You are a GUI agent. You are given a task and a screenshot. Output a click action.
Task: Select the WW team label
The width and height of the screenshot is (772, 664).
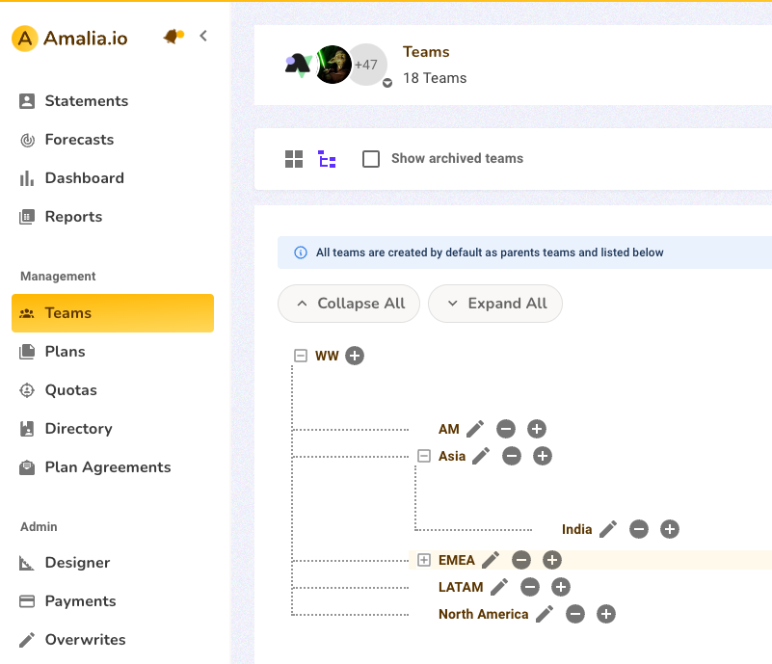click(x=327, y=356)
